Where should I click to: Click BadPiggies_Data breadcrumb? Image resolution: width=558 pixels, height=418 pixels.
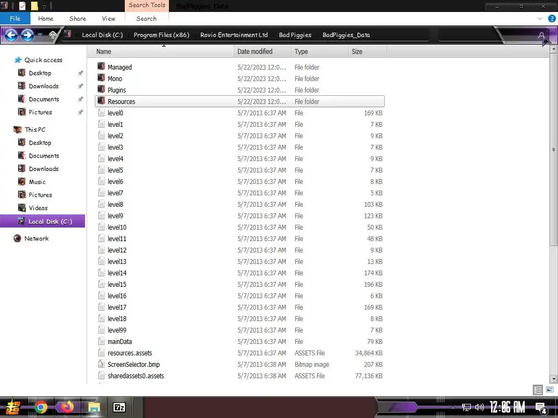[x=346, y=35]
